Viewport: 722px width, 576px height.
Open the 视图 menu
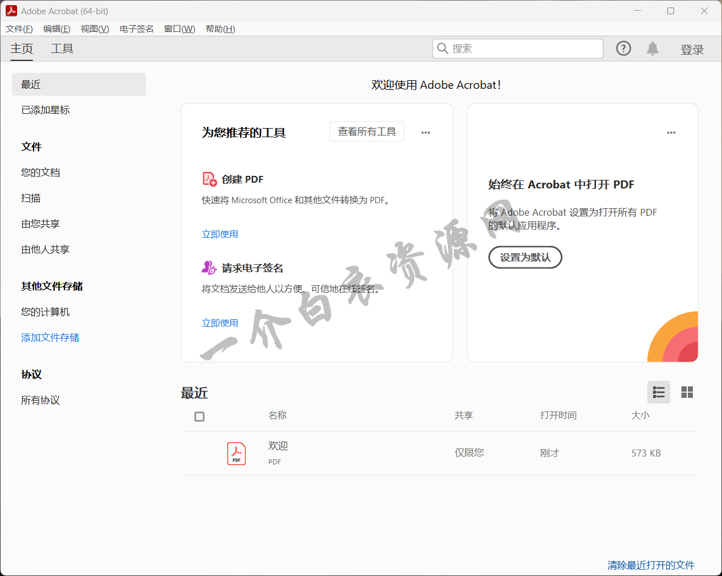tap(95, 29)
